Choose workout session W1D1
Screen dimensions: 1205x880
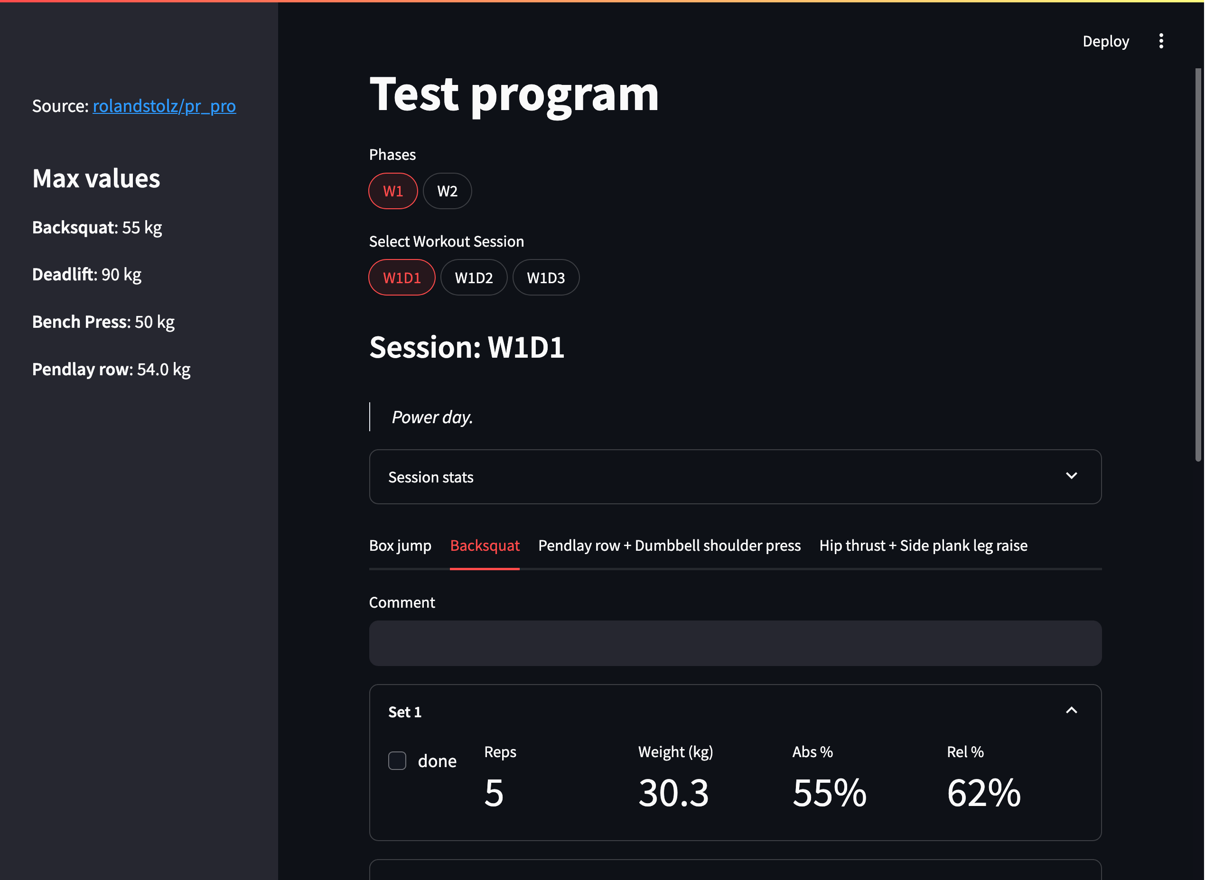pyautogui.click(x=402, y=278)
